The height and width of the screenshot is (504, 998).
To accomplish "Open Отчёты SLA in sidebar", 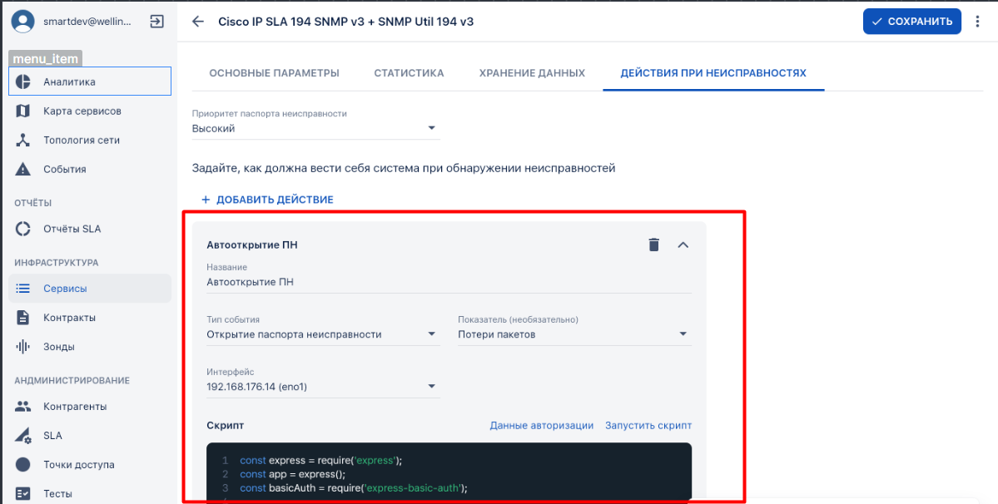I will pyautogui.click(x=90, y=229).
